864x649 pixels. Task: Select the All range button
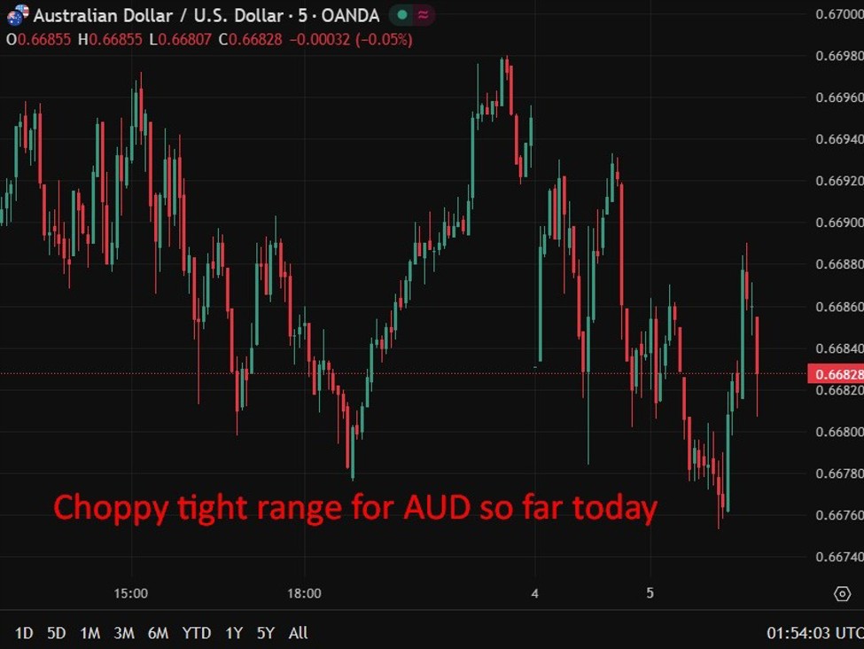click(x=298, y=633)
